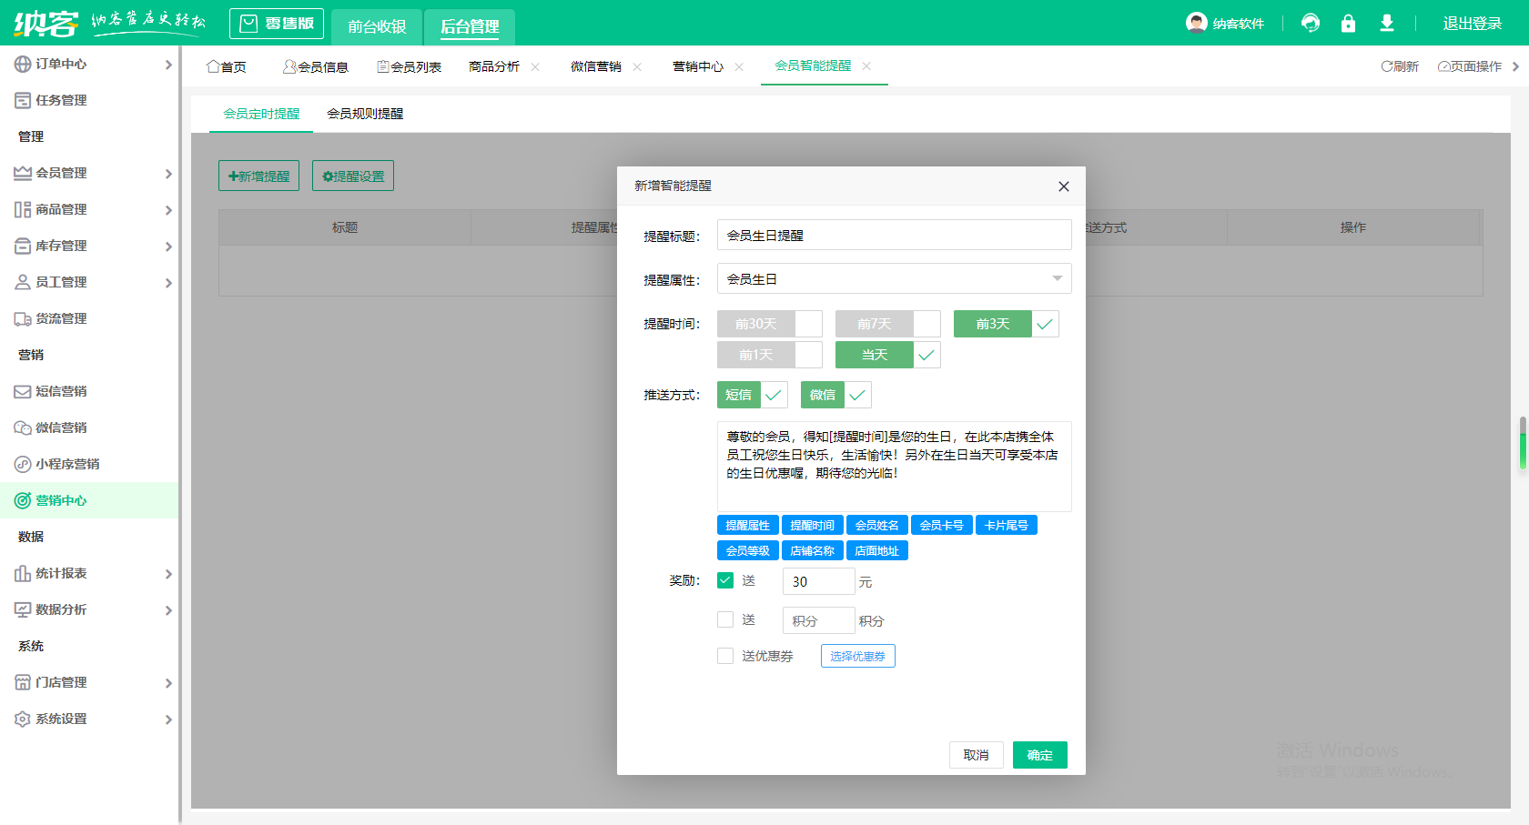
Task: Click the 统计报表 chart icon
Action: [23, 573]
